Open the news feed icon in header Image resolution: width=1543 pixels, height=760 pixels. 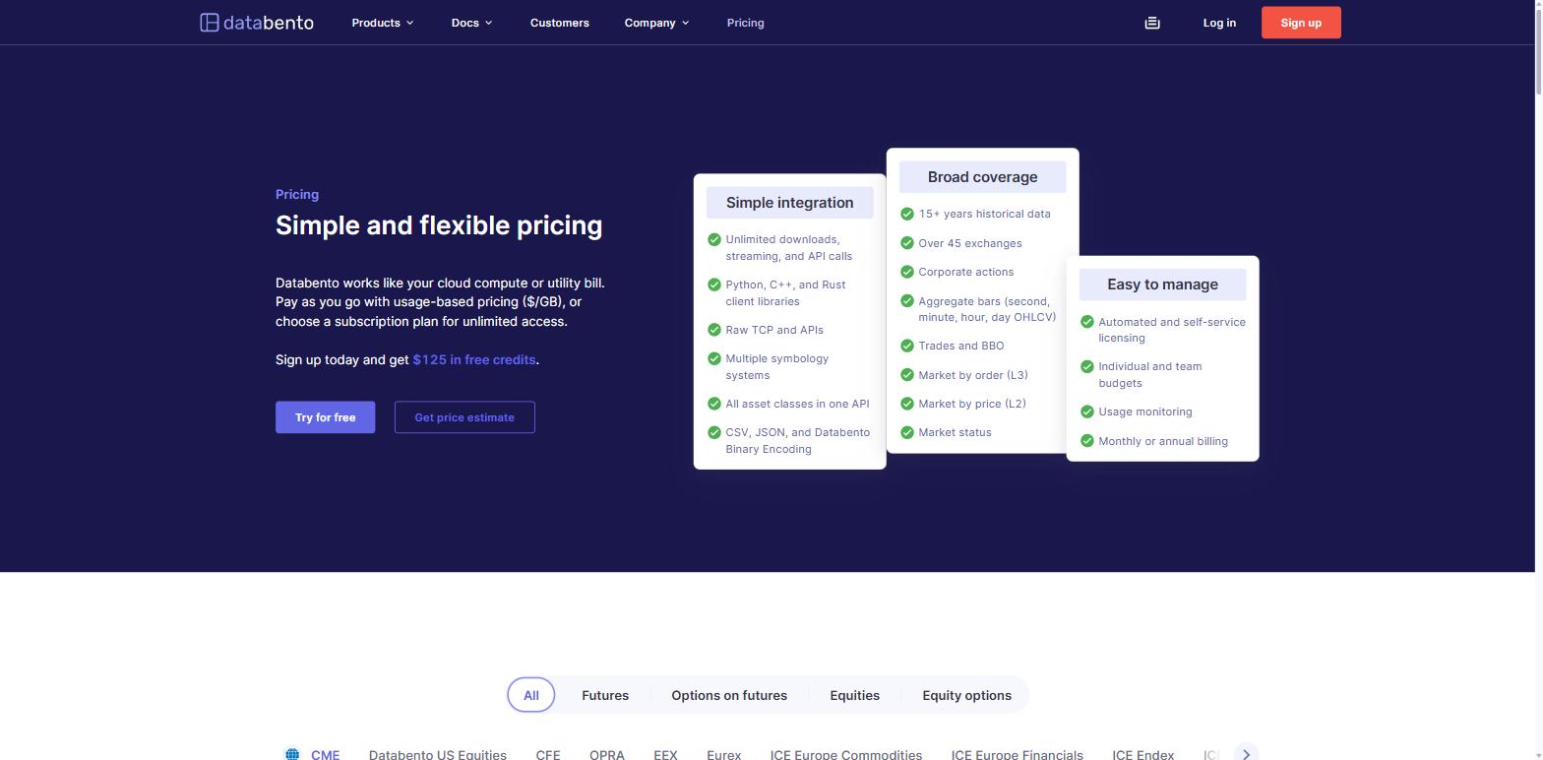[x=1152, y=23]
